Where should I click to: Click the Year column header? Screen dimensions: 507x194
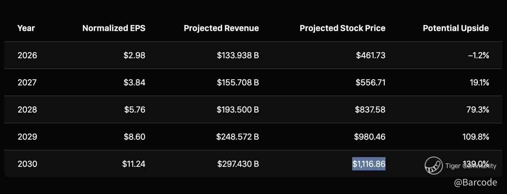[x=26, y=28]
